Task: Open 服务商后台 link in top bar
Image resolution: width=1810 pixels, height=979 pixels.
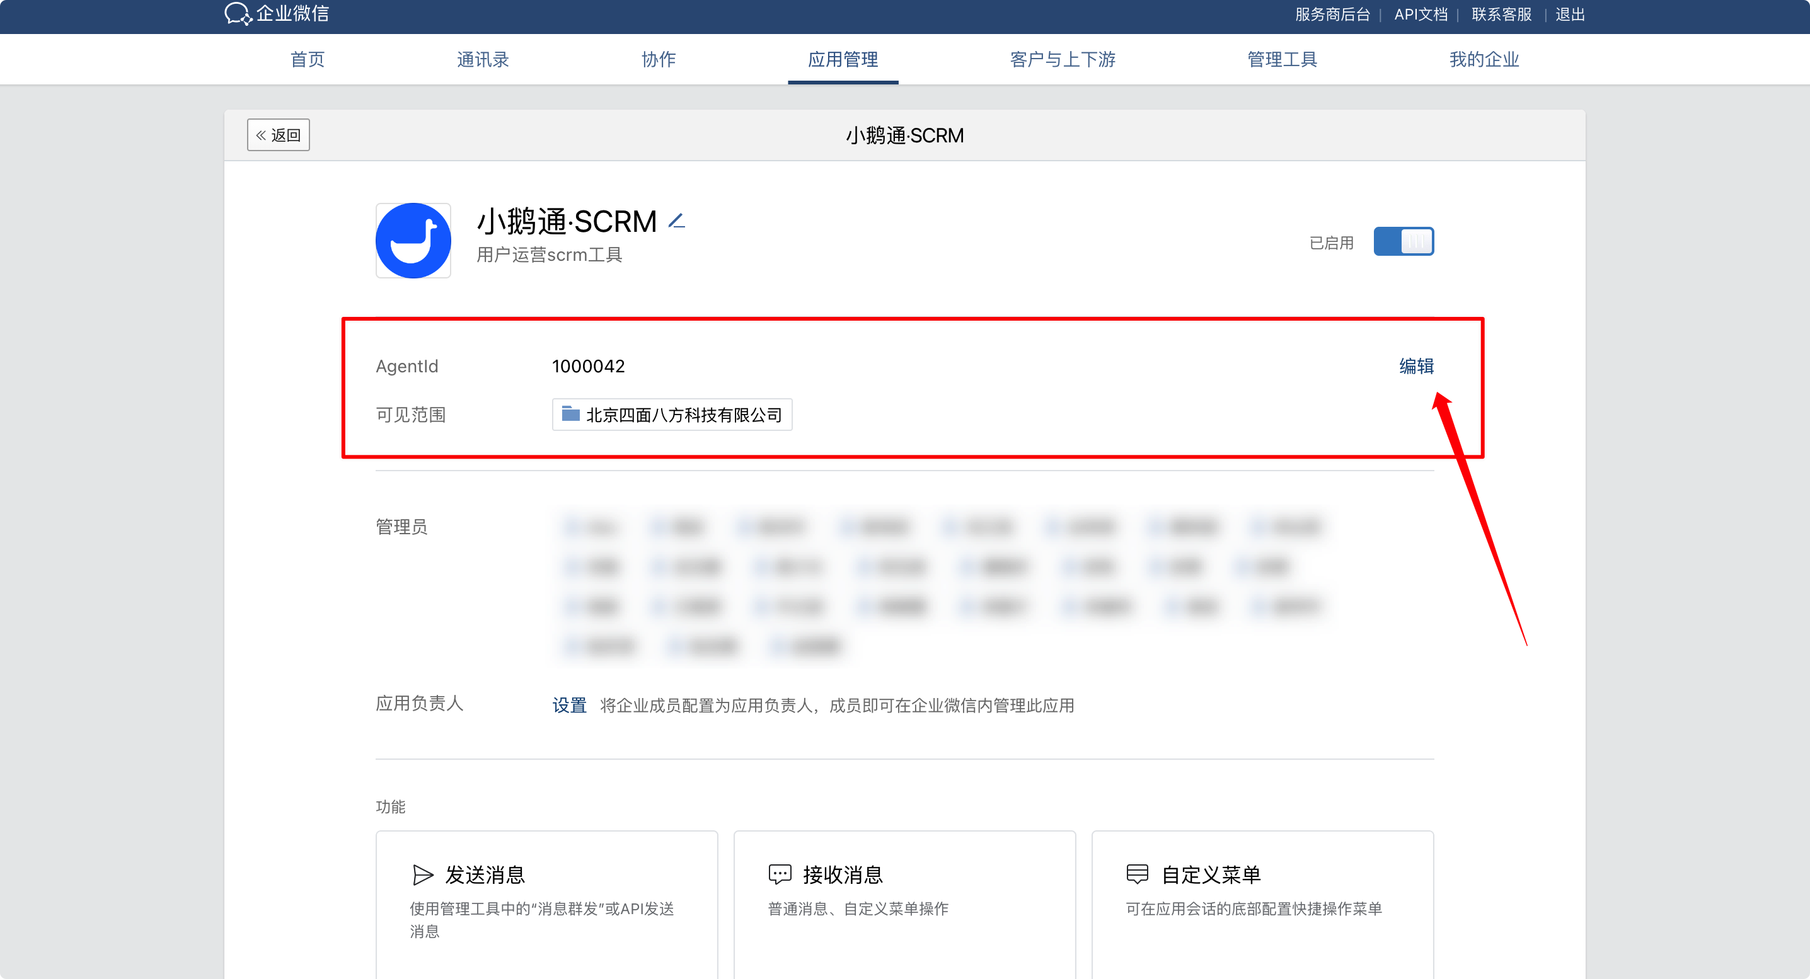Action: click(x=1332, y=14)
